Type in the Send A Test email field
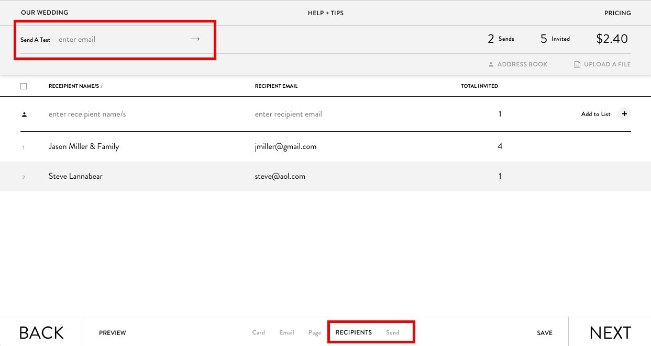Viewport: 651px width, 346px height. click(x=120, y=40)
